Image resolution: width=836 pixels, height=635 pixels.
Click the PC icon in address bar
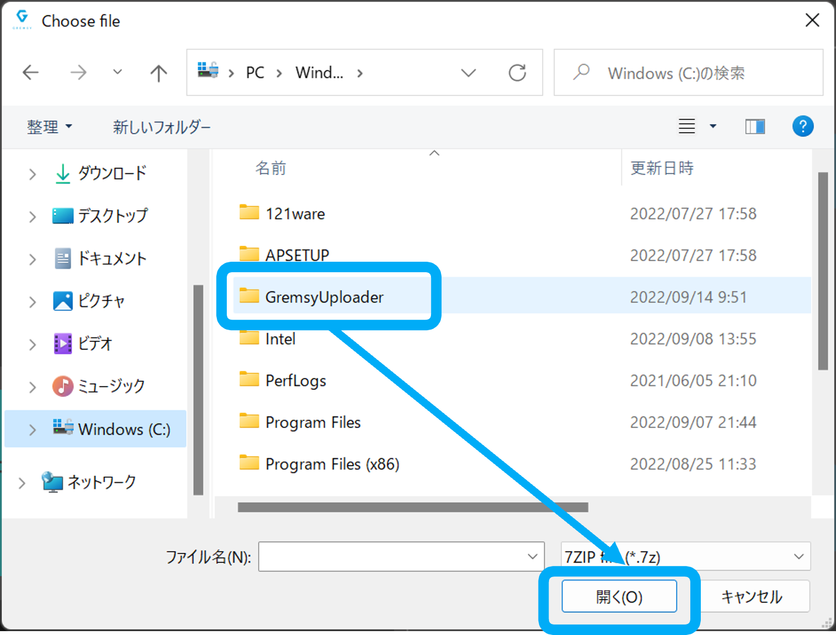(208, 70)
